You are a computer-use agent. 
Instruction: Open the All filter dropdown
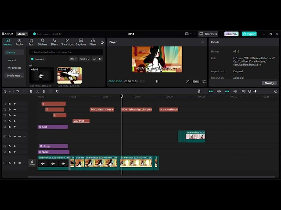pyautogui.click(x=97, y=59)
